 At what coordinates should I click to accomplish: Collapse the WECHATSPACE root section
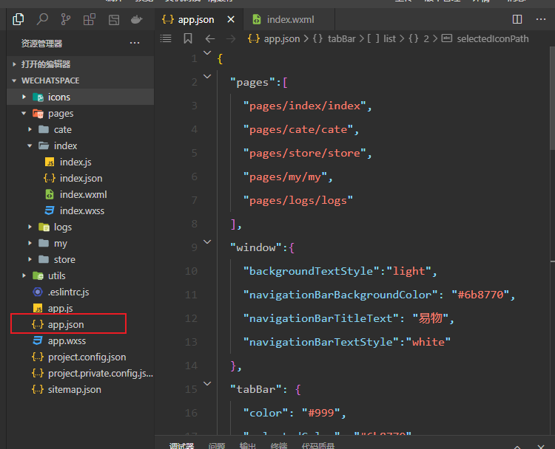pos(81,80)
